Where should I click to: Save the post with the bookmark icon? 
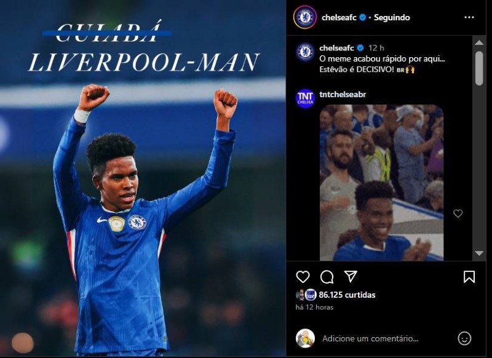469,277
